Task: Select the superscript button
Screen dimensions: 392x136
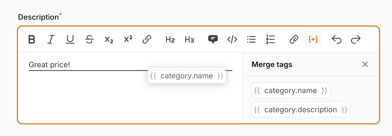Action: pyautogui.click(x=128, y=40)
